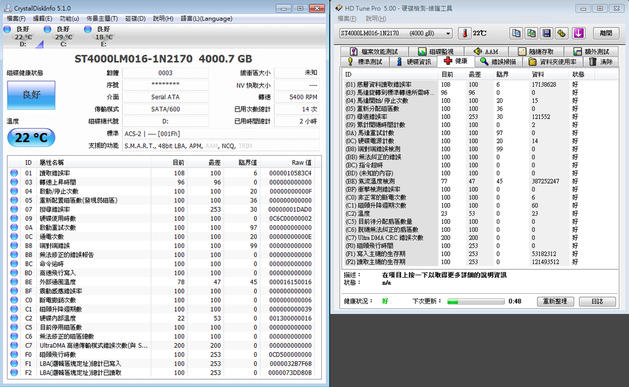Open 佈景主題(T) menu in CrystalDiskInfo
This screenshot has height=387, width=629.
pyautogui.click(x=103, y=19)
